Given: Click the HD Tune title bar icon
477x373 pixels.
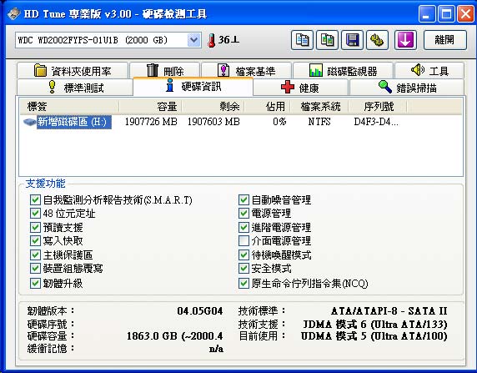Looking at the screenshot, I should pos(13,13).
